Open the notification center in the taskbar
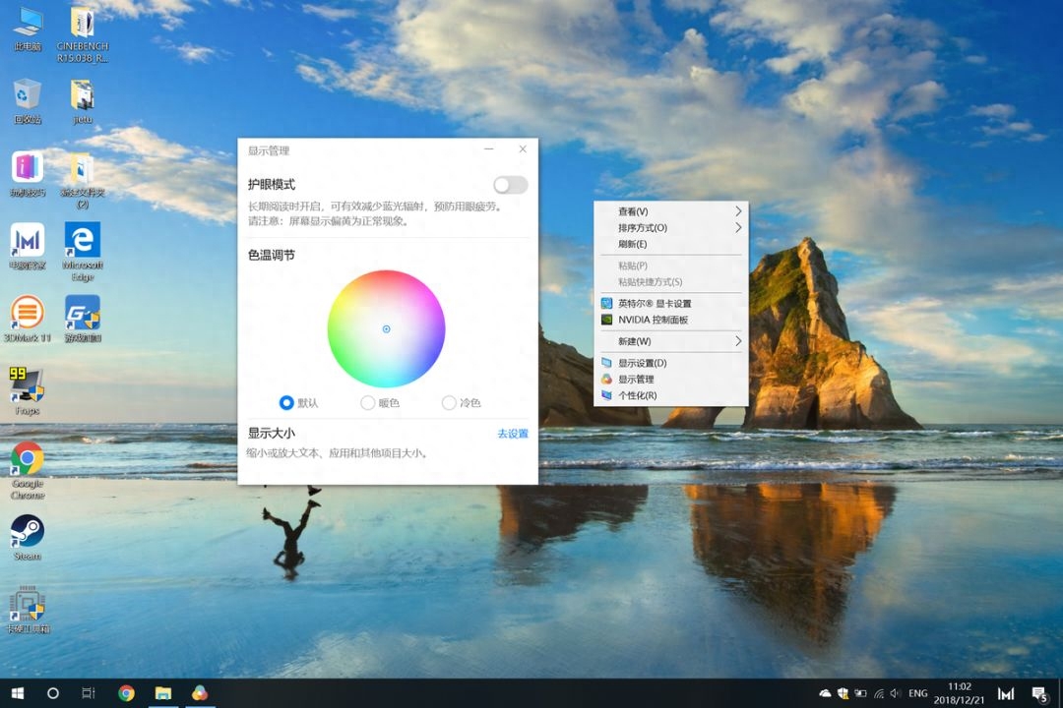 click(x=1038, y=693)
